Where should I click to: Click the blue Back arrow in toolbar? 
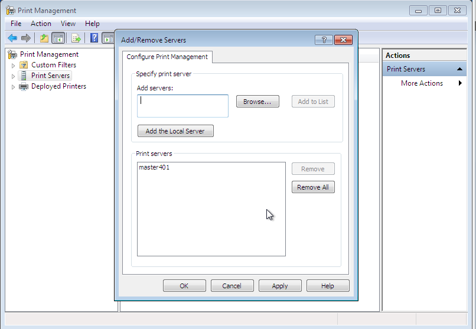pyautogui.click(x=12, y=38)
